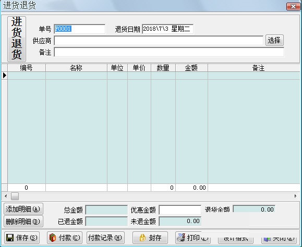
Task: Click the 数量 column header
Action: click(163, 68)
